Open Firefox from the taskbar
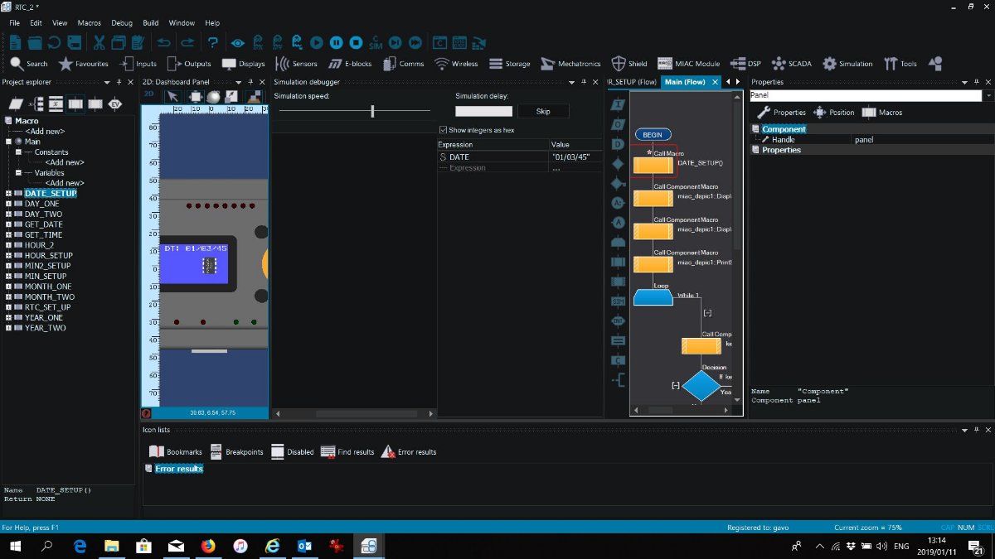This screenshot has width=995, height=559. click(207, 546)
